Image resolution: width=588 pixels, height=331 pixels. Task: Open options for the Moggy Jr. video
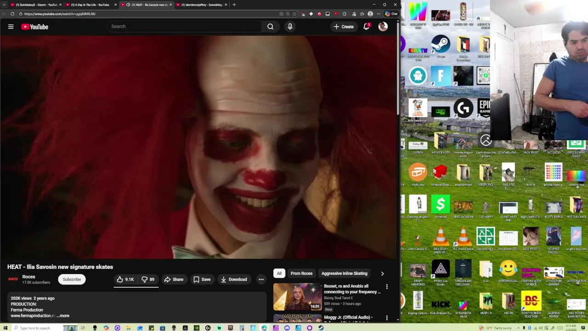coord(387,318)
